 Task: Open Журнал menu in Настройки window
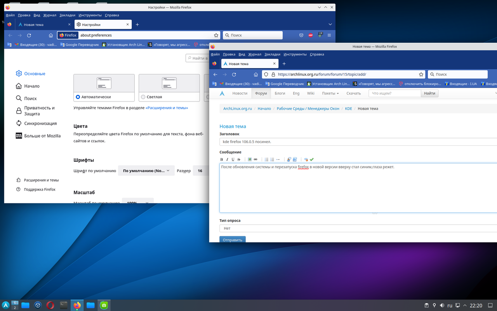tap(50, 15)
